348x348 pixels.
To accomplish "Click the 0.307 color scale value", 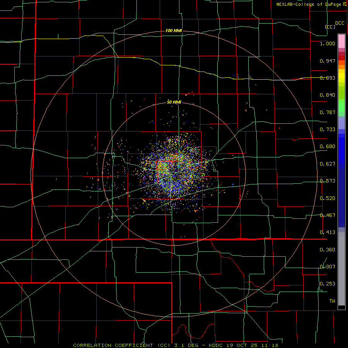I will (x=328, y=267).
